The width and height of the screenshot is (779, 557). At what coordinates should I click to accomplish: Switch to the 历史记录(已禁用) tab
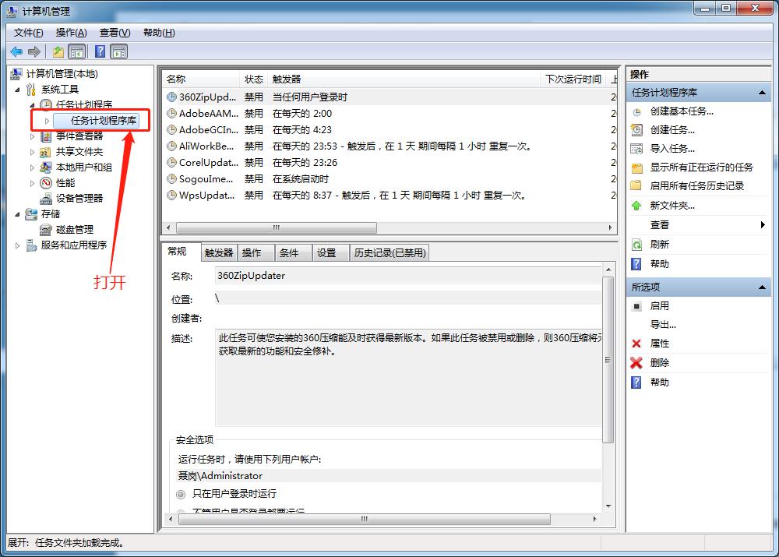point(389,253)
